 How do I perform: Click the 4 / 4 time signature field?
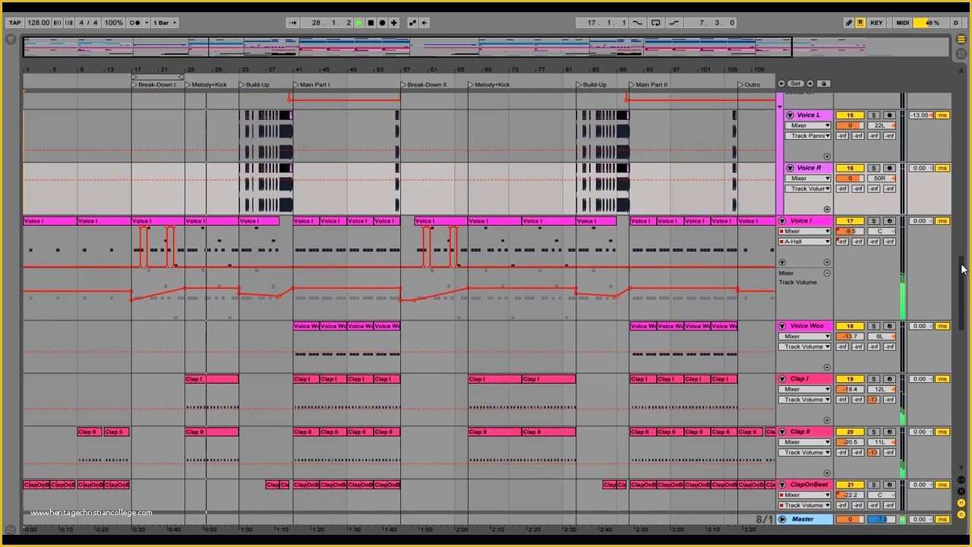coord(89,23)
